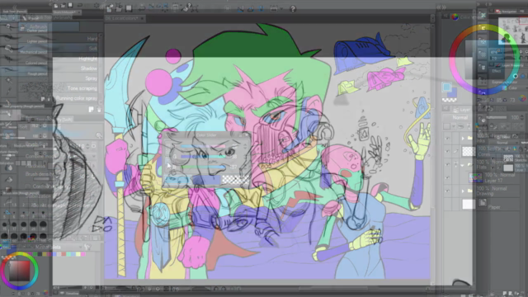Click transparent swatch in Color Slider palette
Viewport: 528px width, 297px height.
pos(235,180)
